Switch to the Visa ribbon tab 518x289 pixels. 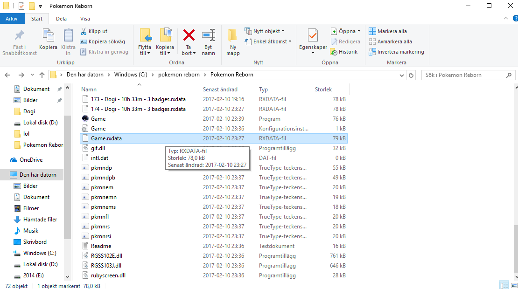click(85, 19)
